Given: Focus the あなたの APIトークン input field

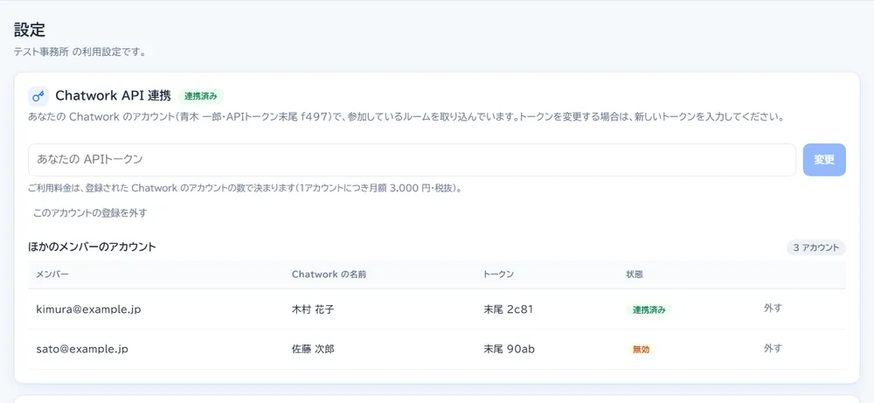Looking at the screenshot, I should [412, 160].
